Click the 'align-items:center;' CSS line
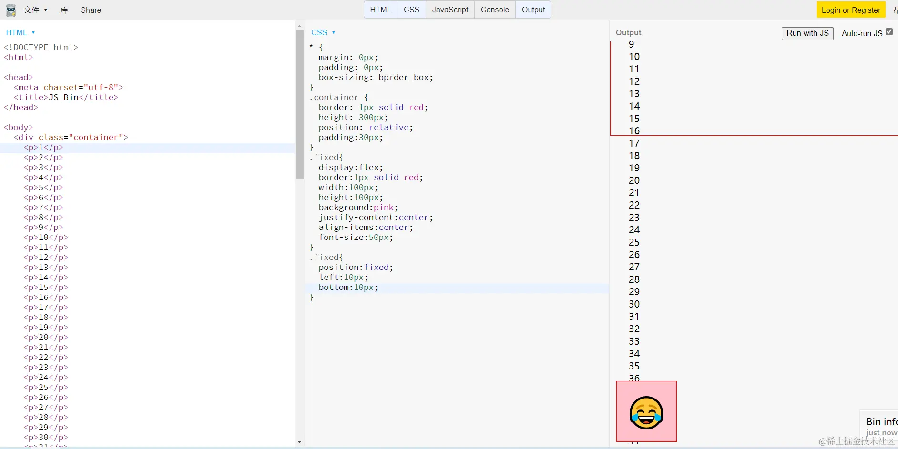The width and height of the screenshot is (898, 449). tap(366, 228)
